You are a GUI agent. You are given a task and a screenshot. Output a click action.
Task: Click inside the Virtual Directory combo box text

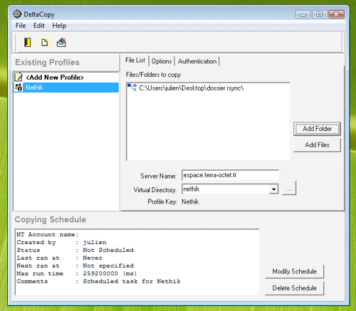(226, 189)
